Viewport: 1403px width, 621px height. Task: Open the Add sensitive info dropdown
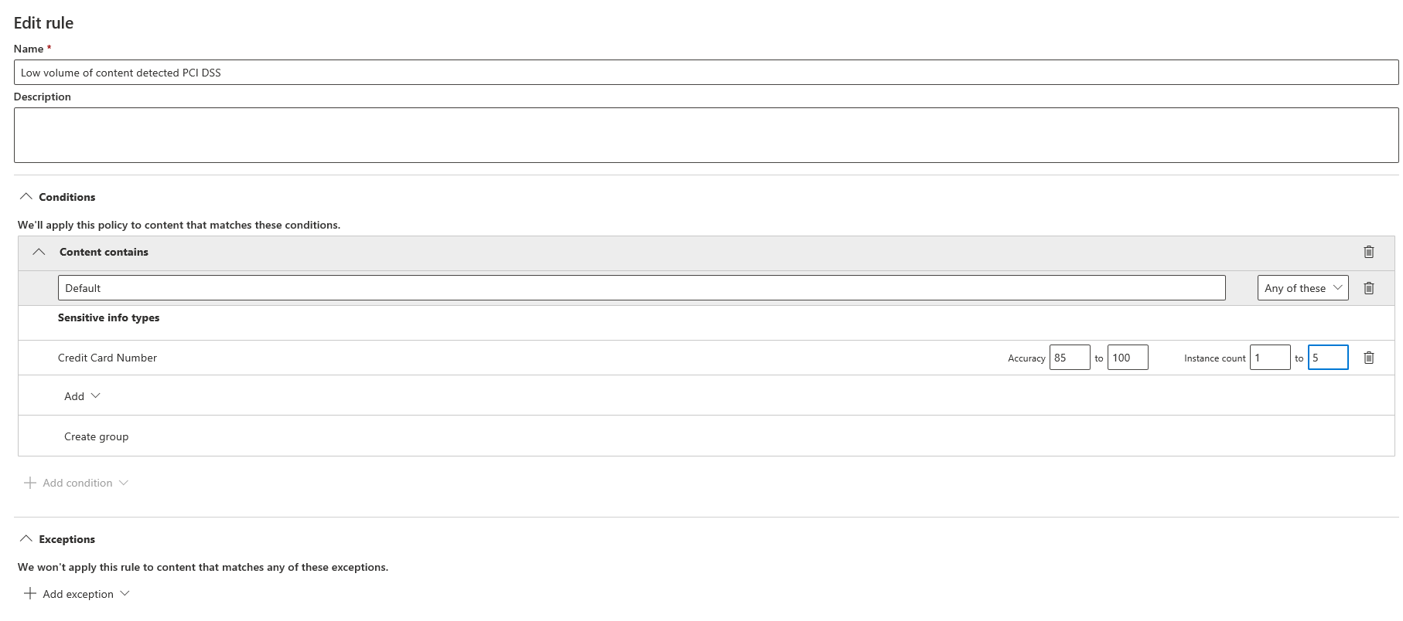click(x=82, y=396)
